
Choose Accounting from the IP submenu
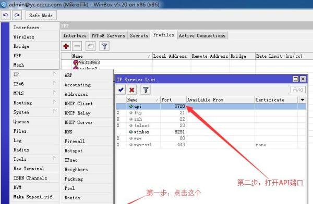87,85
